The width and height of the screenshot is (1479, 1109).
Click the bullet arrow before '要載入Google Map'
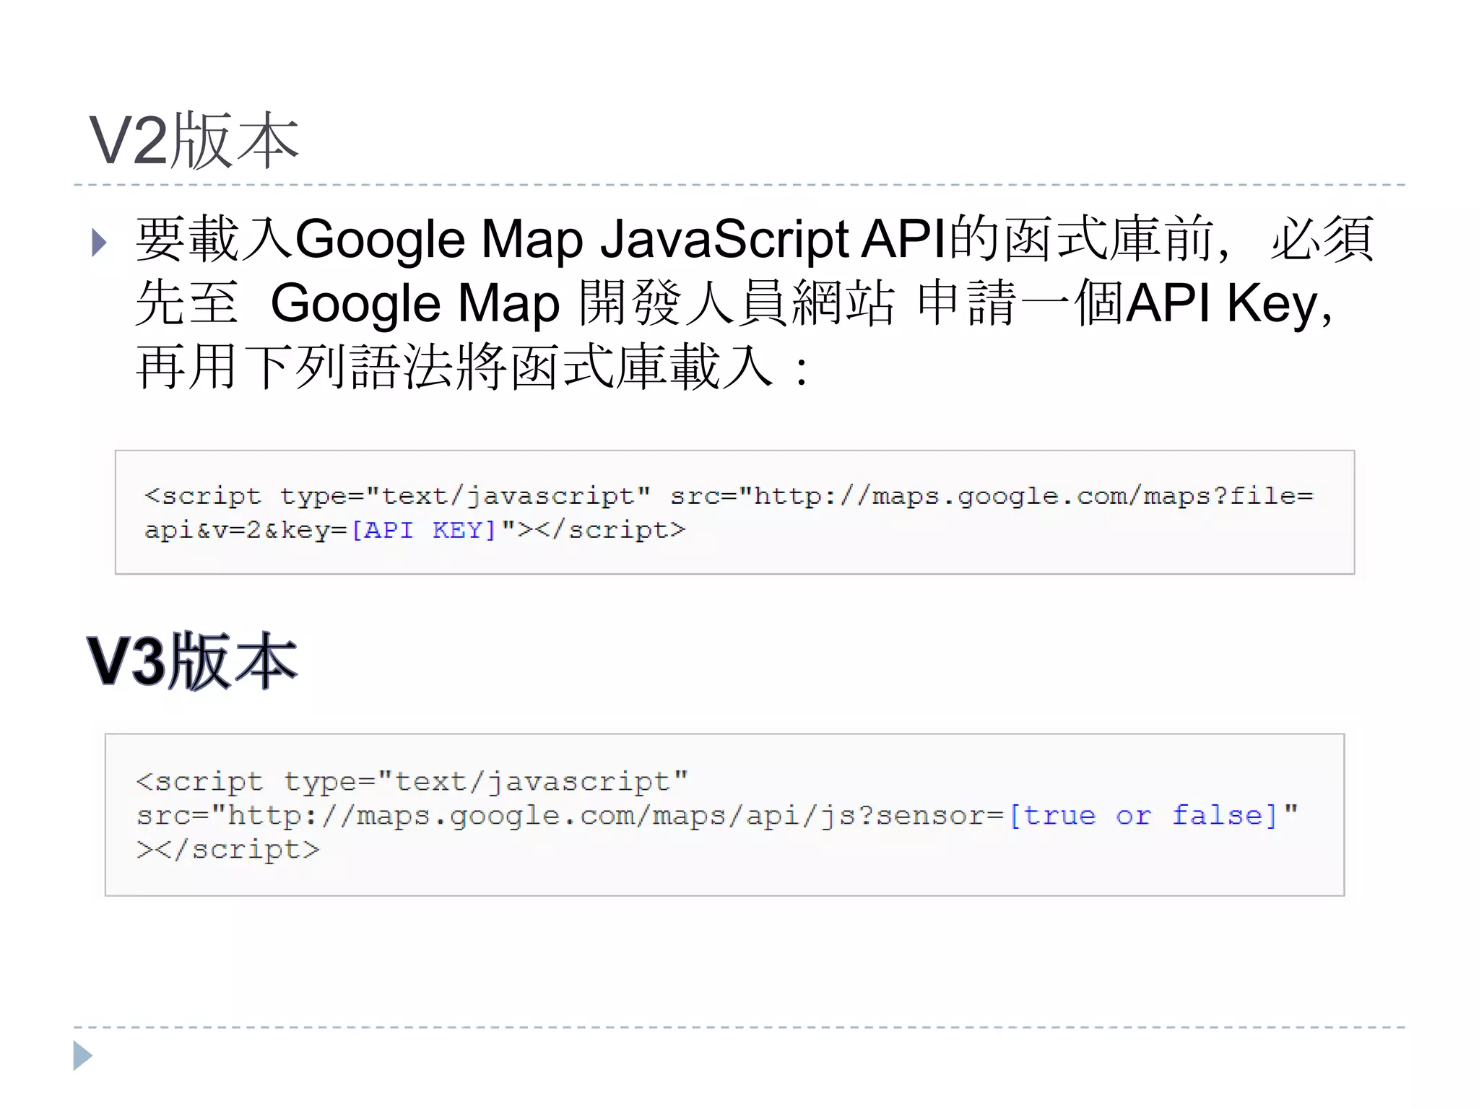pyautogui.click(x=100, y=243)
